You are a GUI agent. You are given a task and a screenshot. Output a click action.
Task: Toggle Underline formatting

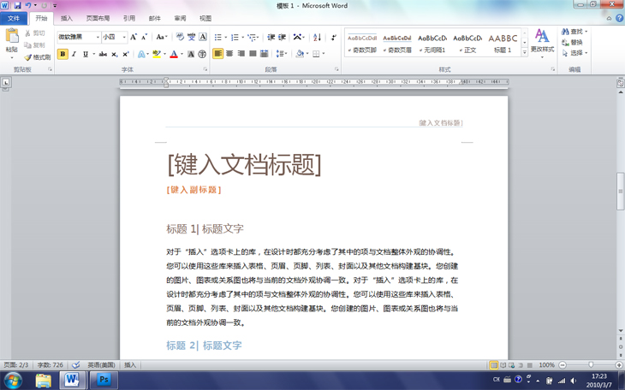tap(86, 54)
